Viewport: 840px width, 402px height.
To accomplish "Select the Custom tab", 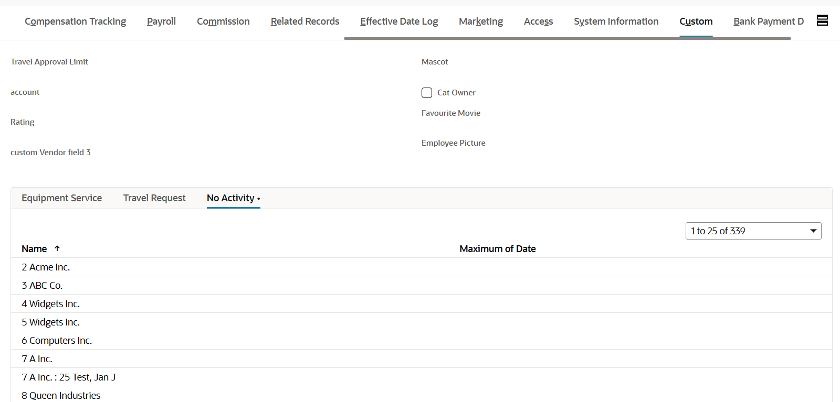I will (696, 21).
